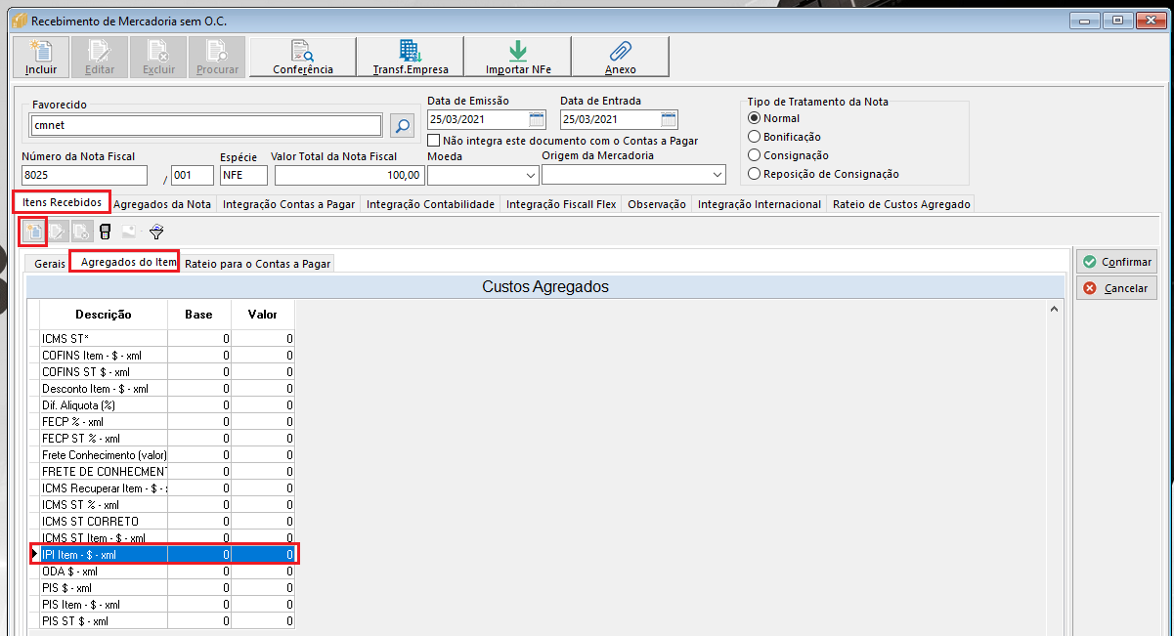The width and height of the screenshot is (1174, 636).
Task: Check 'Não integra este documento com o Contas a Pagar'
Action: pyautogui.click(x=435, y=141)
